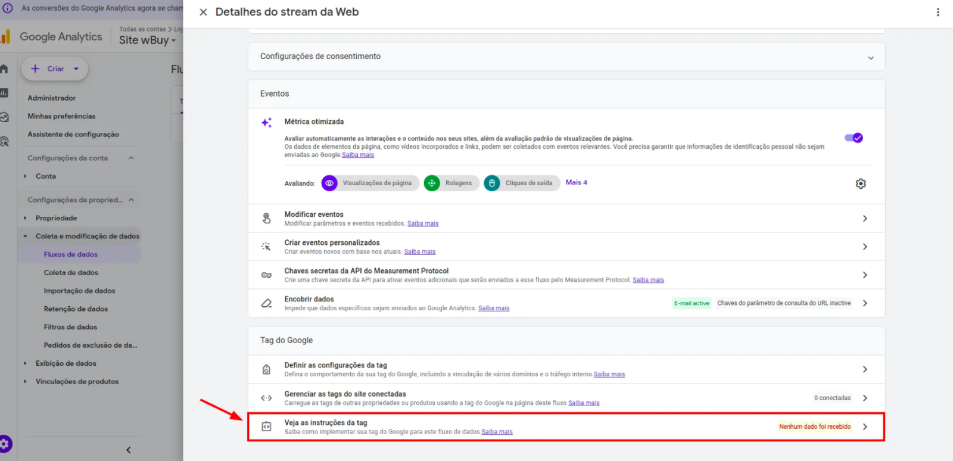Open the Criar dropdown button
Image resolution: width=953 pixels, height=461 pixels.
tap(55, 68)
